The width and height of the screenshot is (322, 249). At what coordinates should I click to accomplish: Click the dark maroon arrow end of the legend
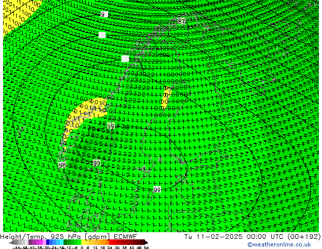pos(146,242)
